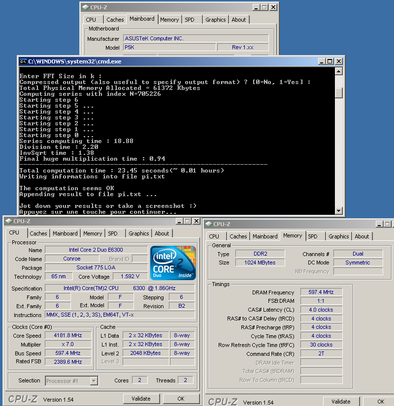Minimize the bottom-right Memory CPU-Z window
The height and width of the screenshot is (406, 394).
pyautogui.click(x=380, y=224)
